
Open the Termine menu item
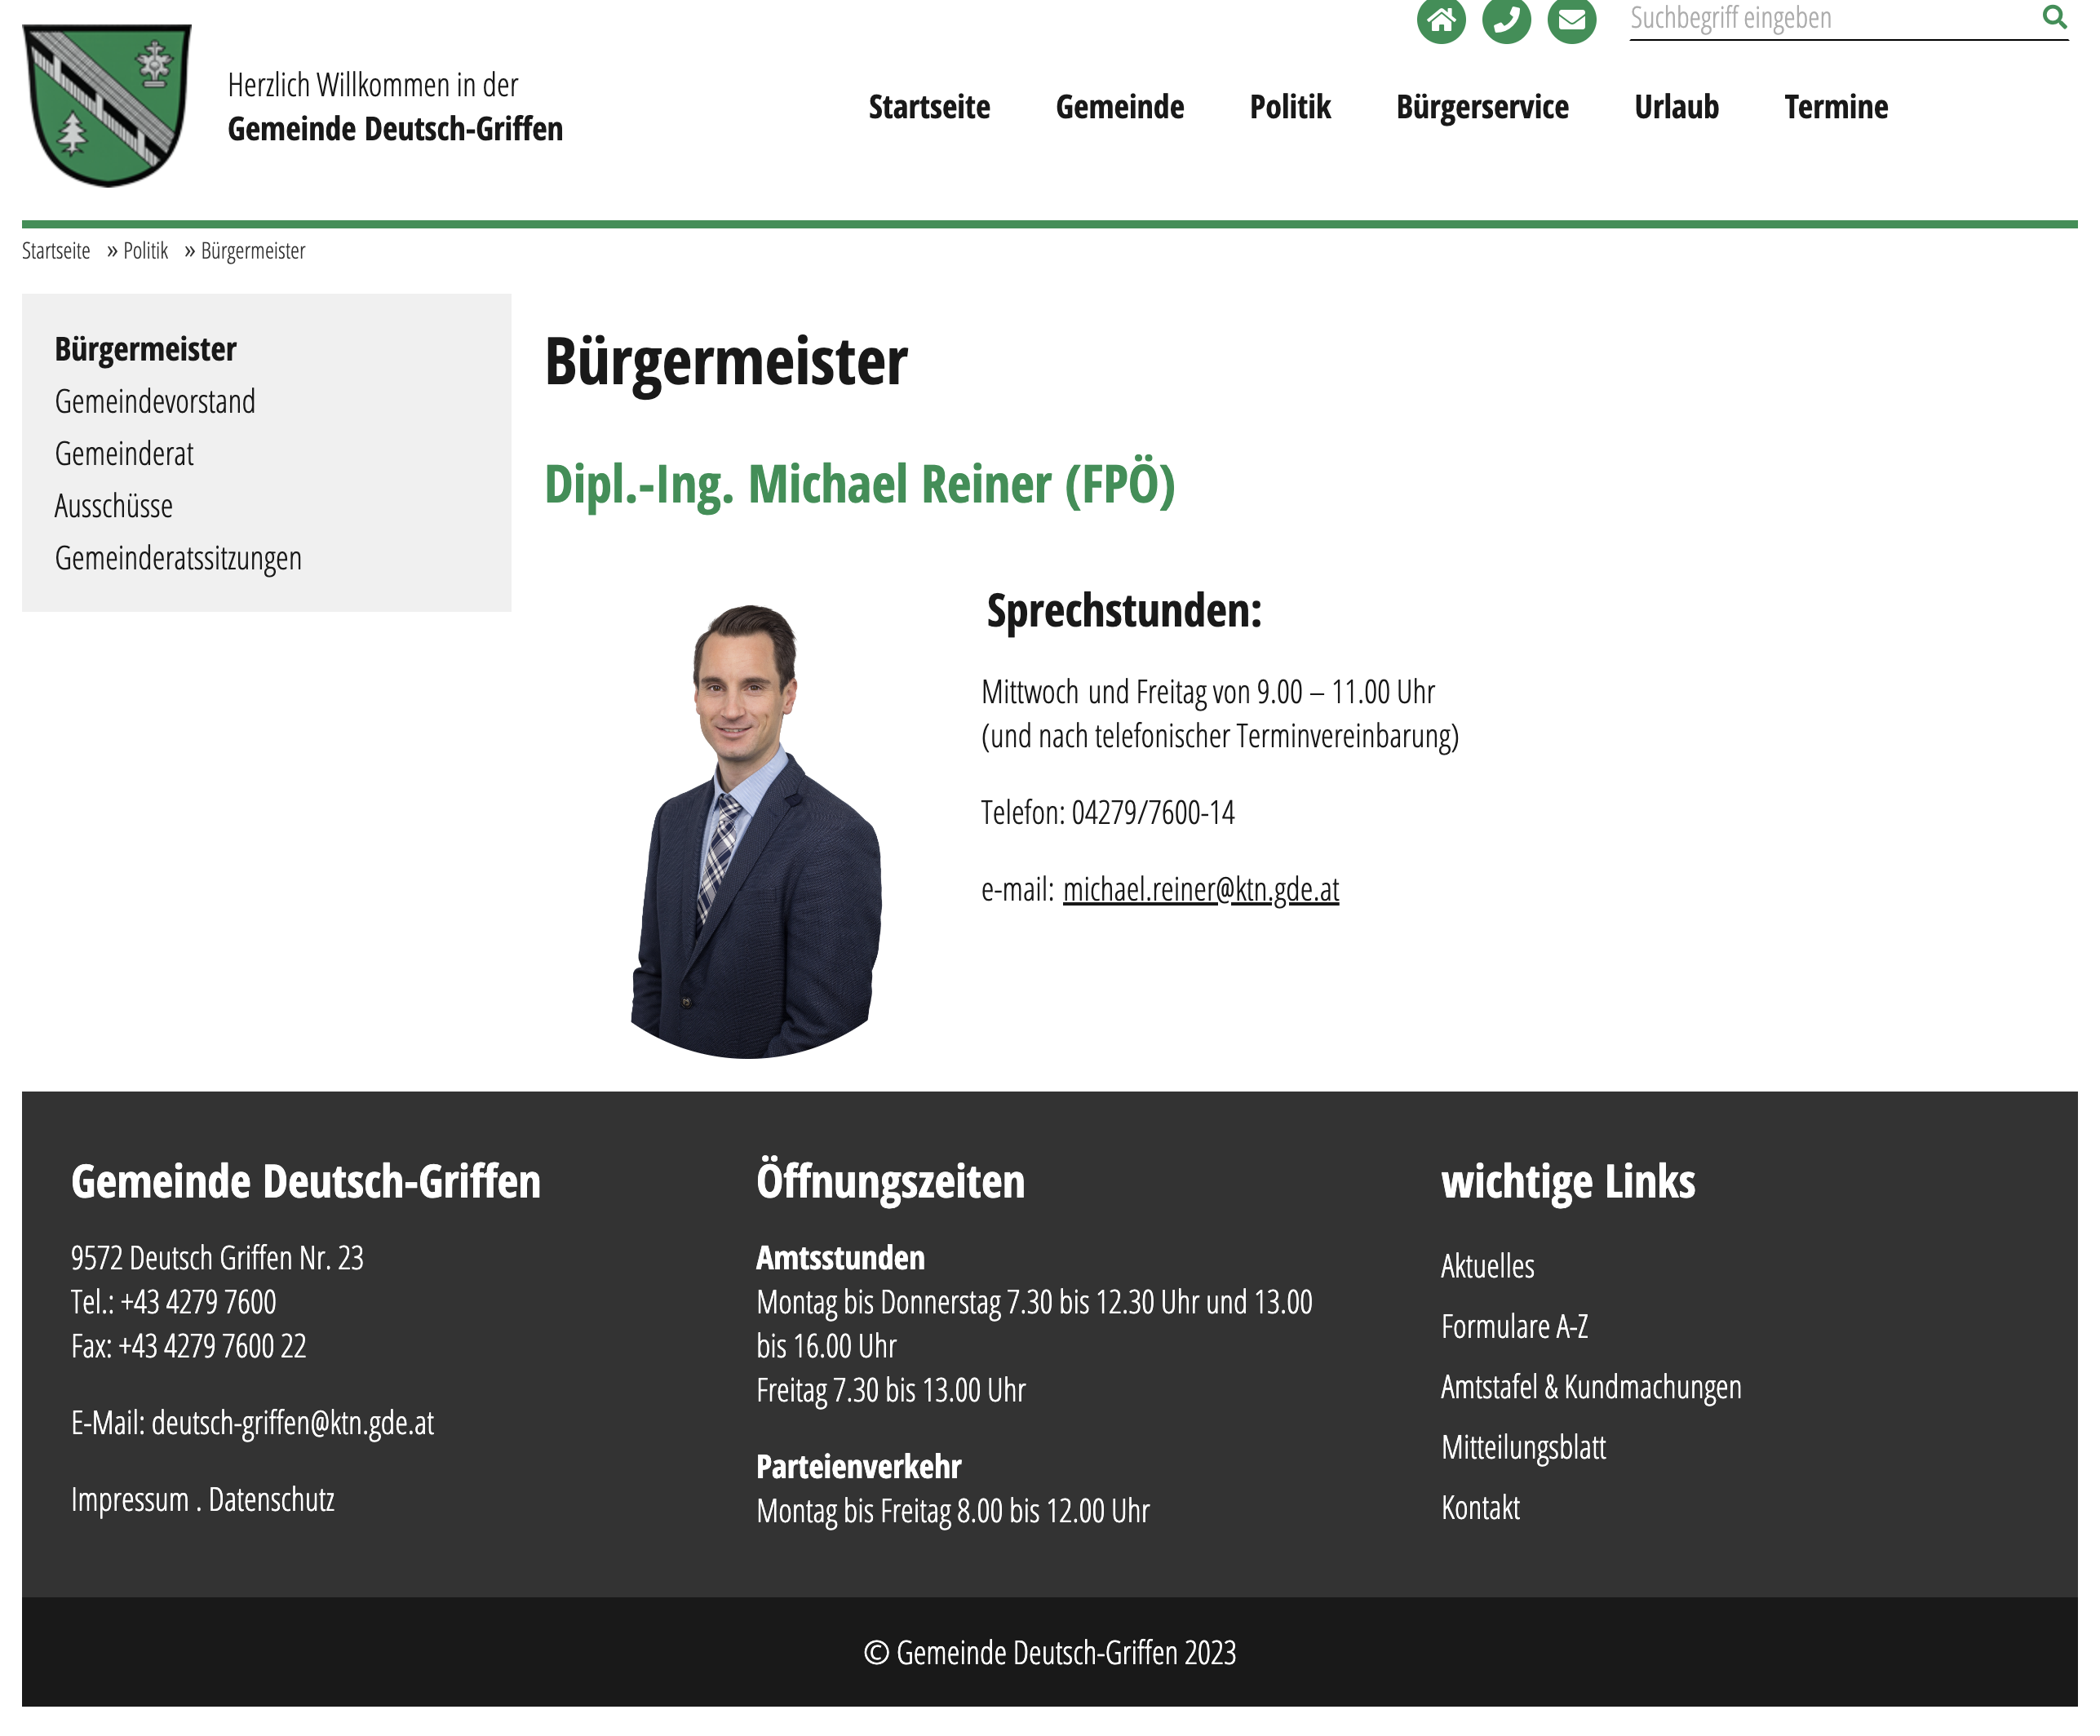pos(1836,106)
